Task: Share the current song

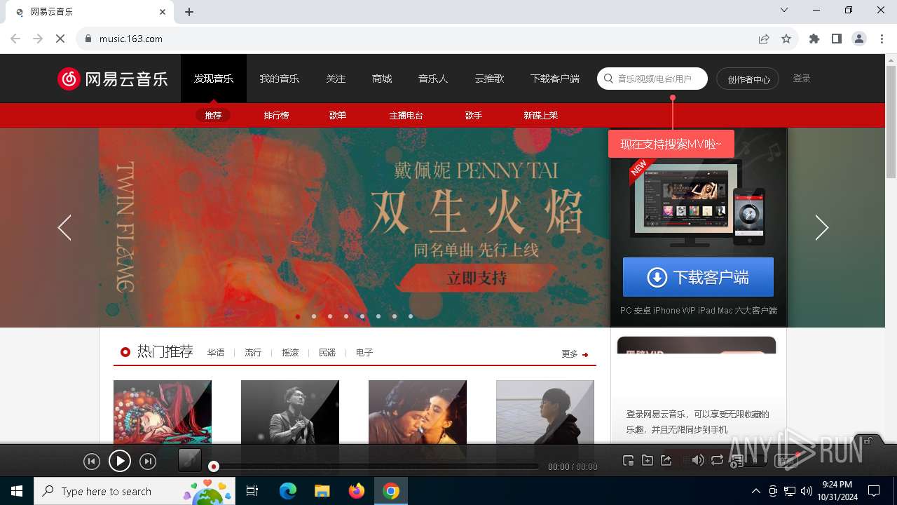Action: [x=666, y=461]
